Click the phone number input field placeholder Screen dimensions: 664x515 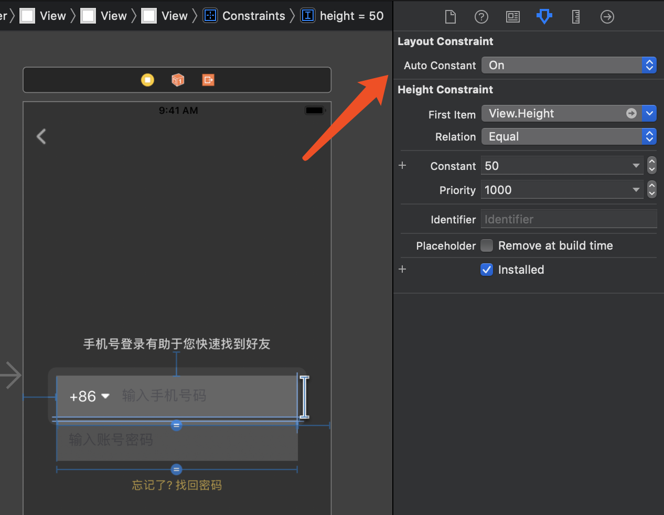pos(164,395)
